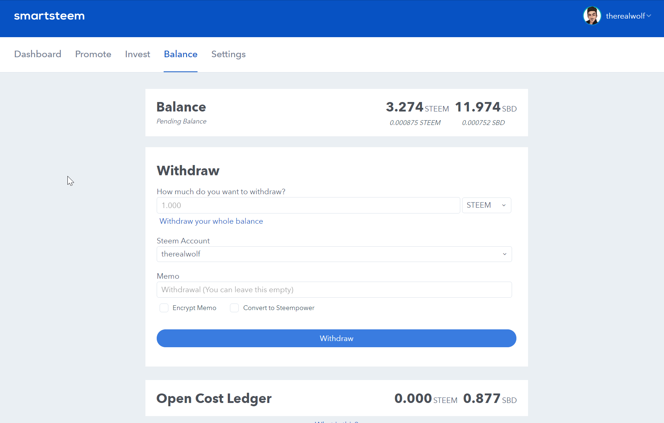
Task: Click the Pending Balance label
Action: tap(181, 121)
